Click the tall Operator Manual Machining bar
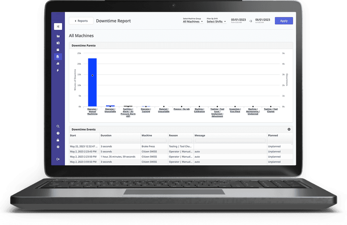Screen dimensions: 347x225 coord(92,82)
